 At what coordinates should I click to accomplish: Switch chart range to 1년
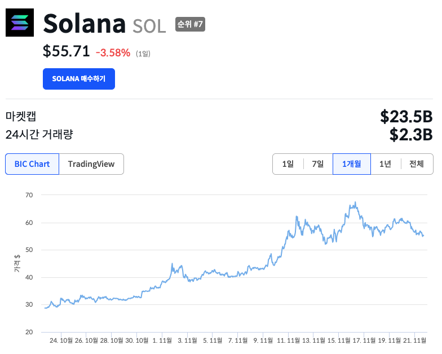(386, 164)
